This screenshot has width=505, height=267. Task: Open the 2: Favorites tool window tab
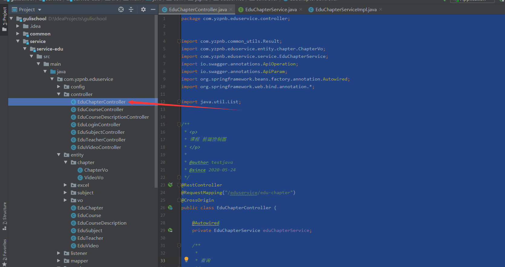point(4,252)
